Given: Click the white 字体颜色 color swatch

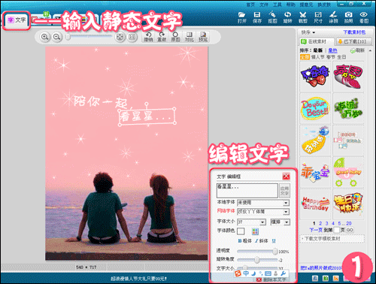Looking at the screenshot, I should click(x=241, y=231).
